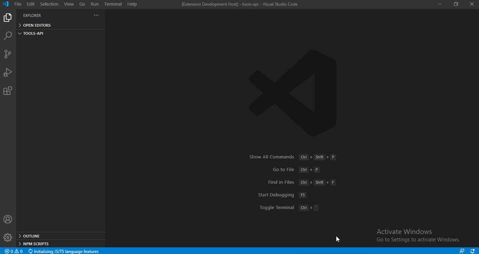
Task: Open the Extensions view icon
Action: [8, 91]
